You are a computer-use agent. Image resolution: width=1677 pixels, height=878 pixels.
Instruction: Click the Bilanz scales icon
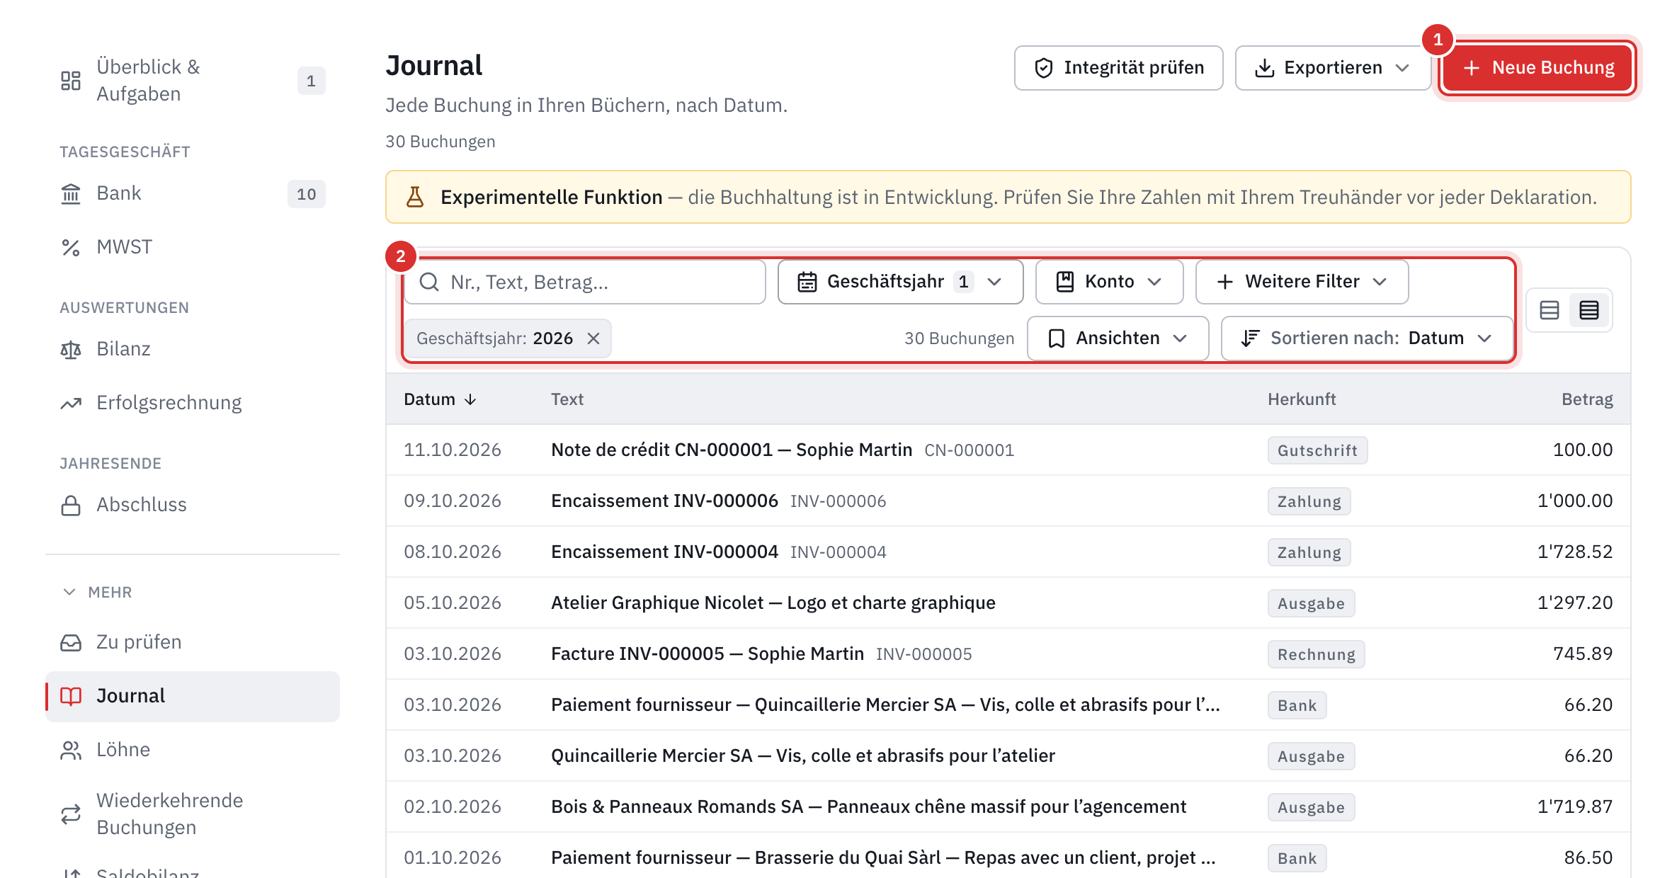[x=71, y=349]
